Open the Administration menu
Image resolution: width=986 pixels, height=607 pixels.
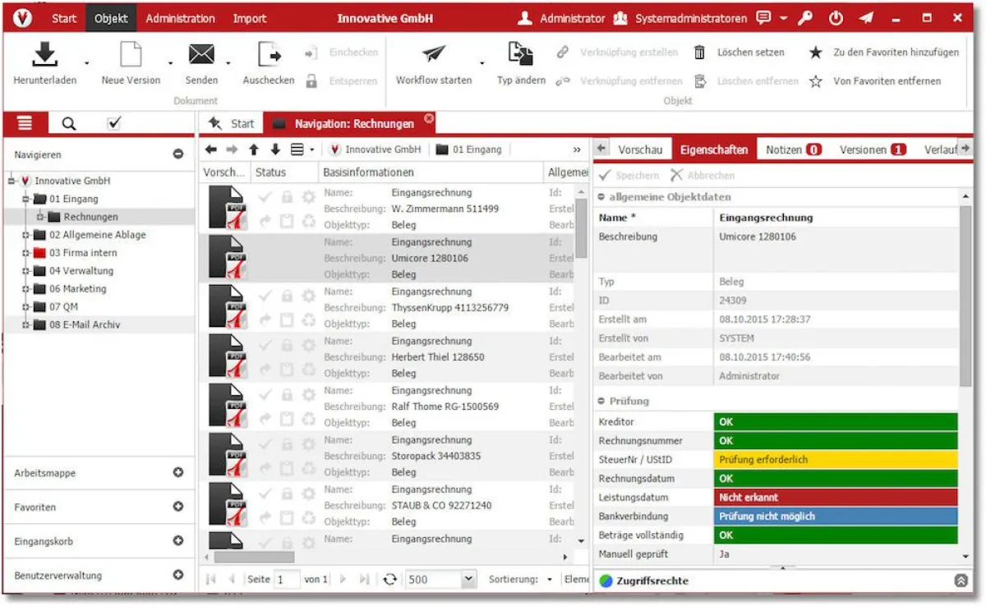pyautogui.click(x=180, y=18)
